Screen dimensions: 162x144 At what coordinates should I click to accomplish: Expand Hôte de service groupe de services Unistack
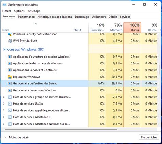(4, 97)
